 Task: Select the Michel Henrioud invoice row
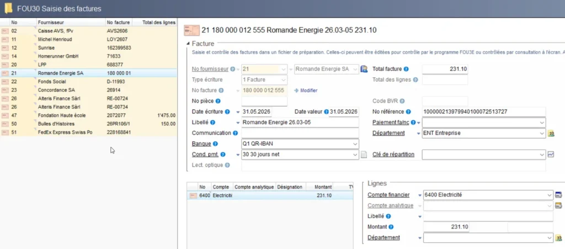(89, 39)
